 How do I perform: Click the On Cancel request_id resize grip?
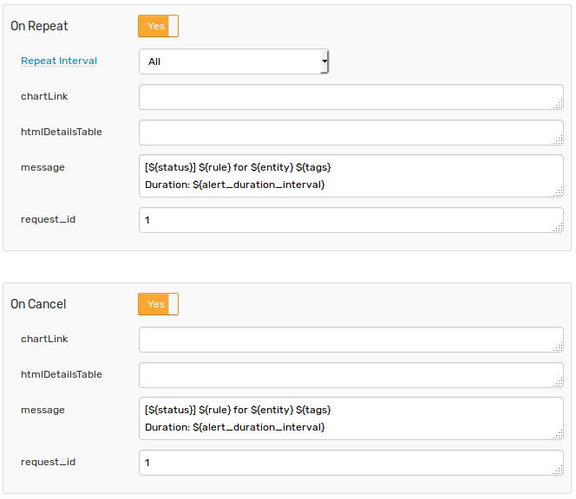coord(559,470)
